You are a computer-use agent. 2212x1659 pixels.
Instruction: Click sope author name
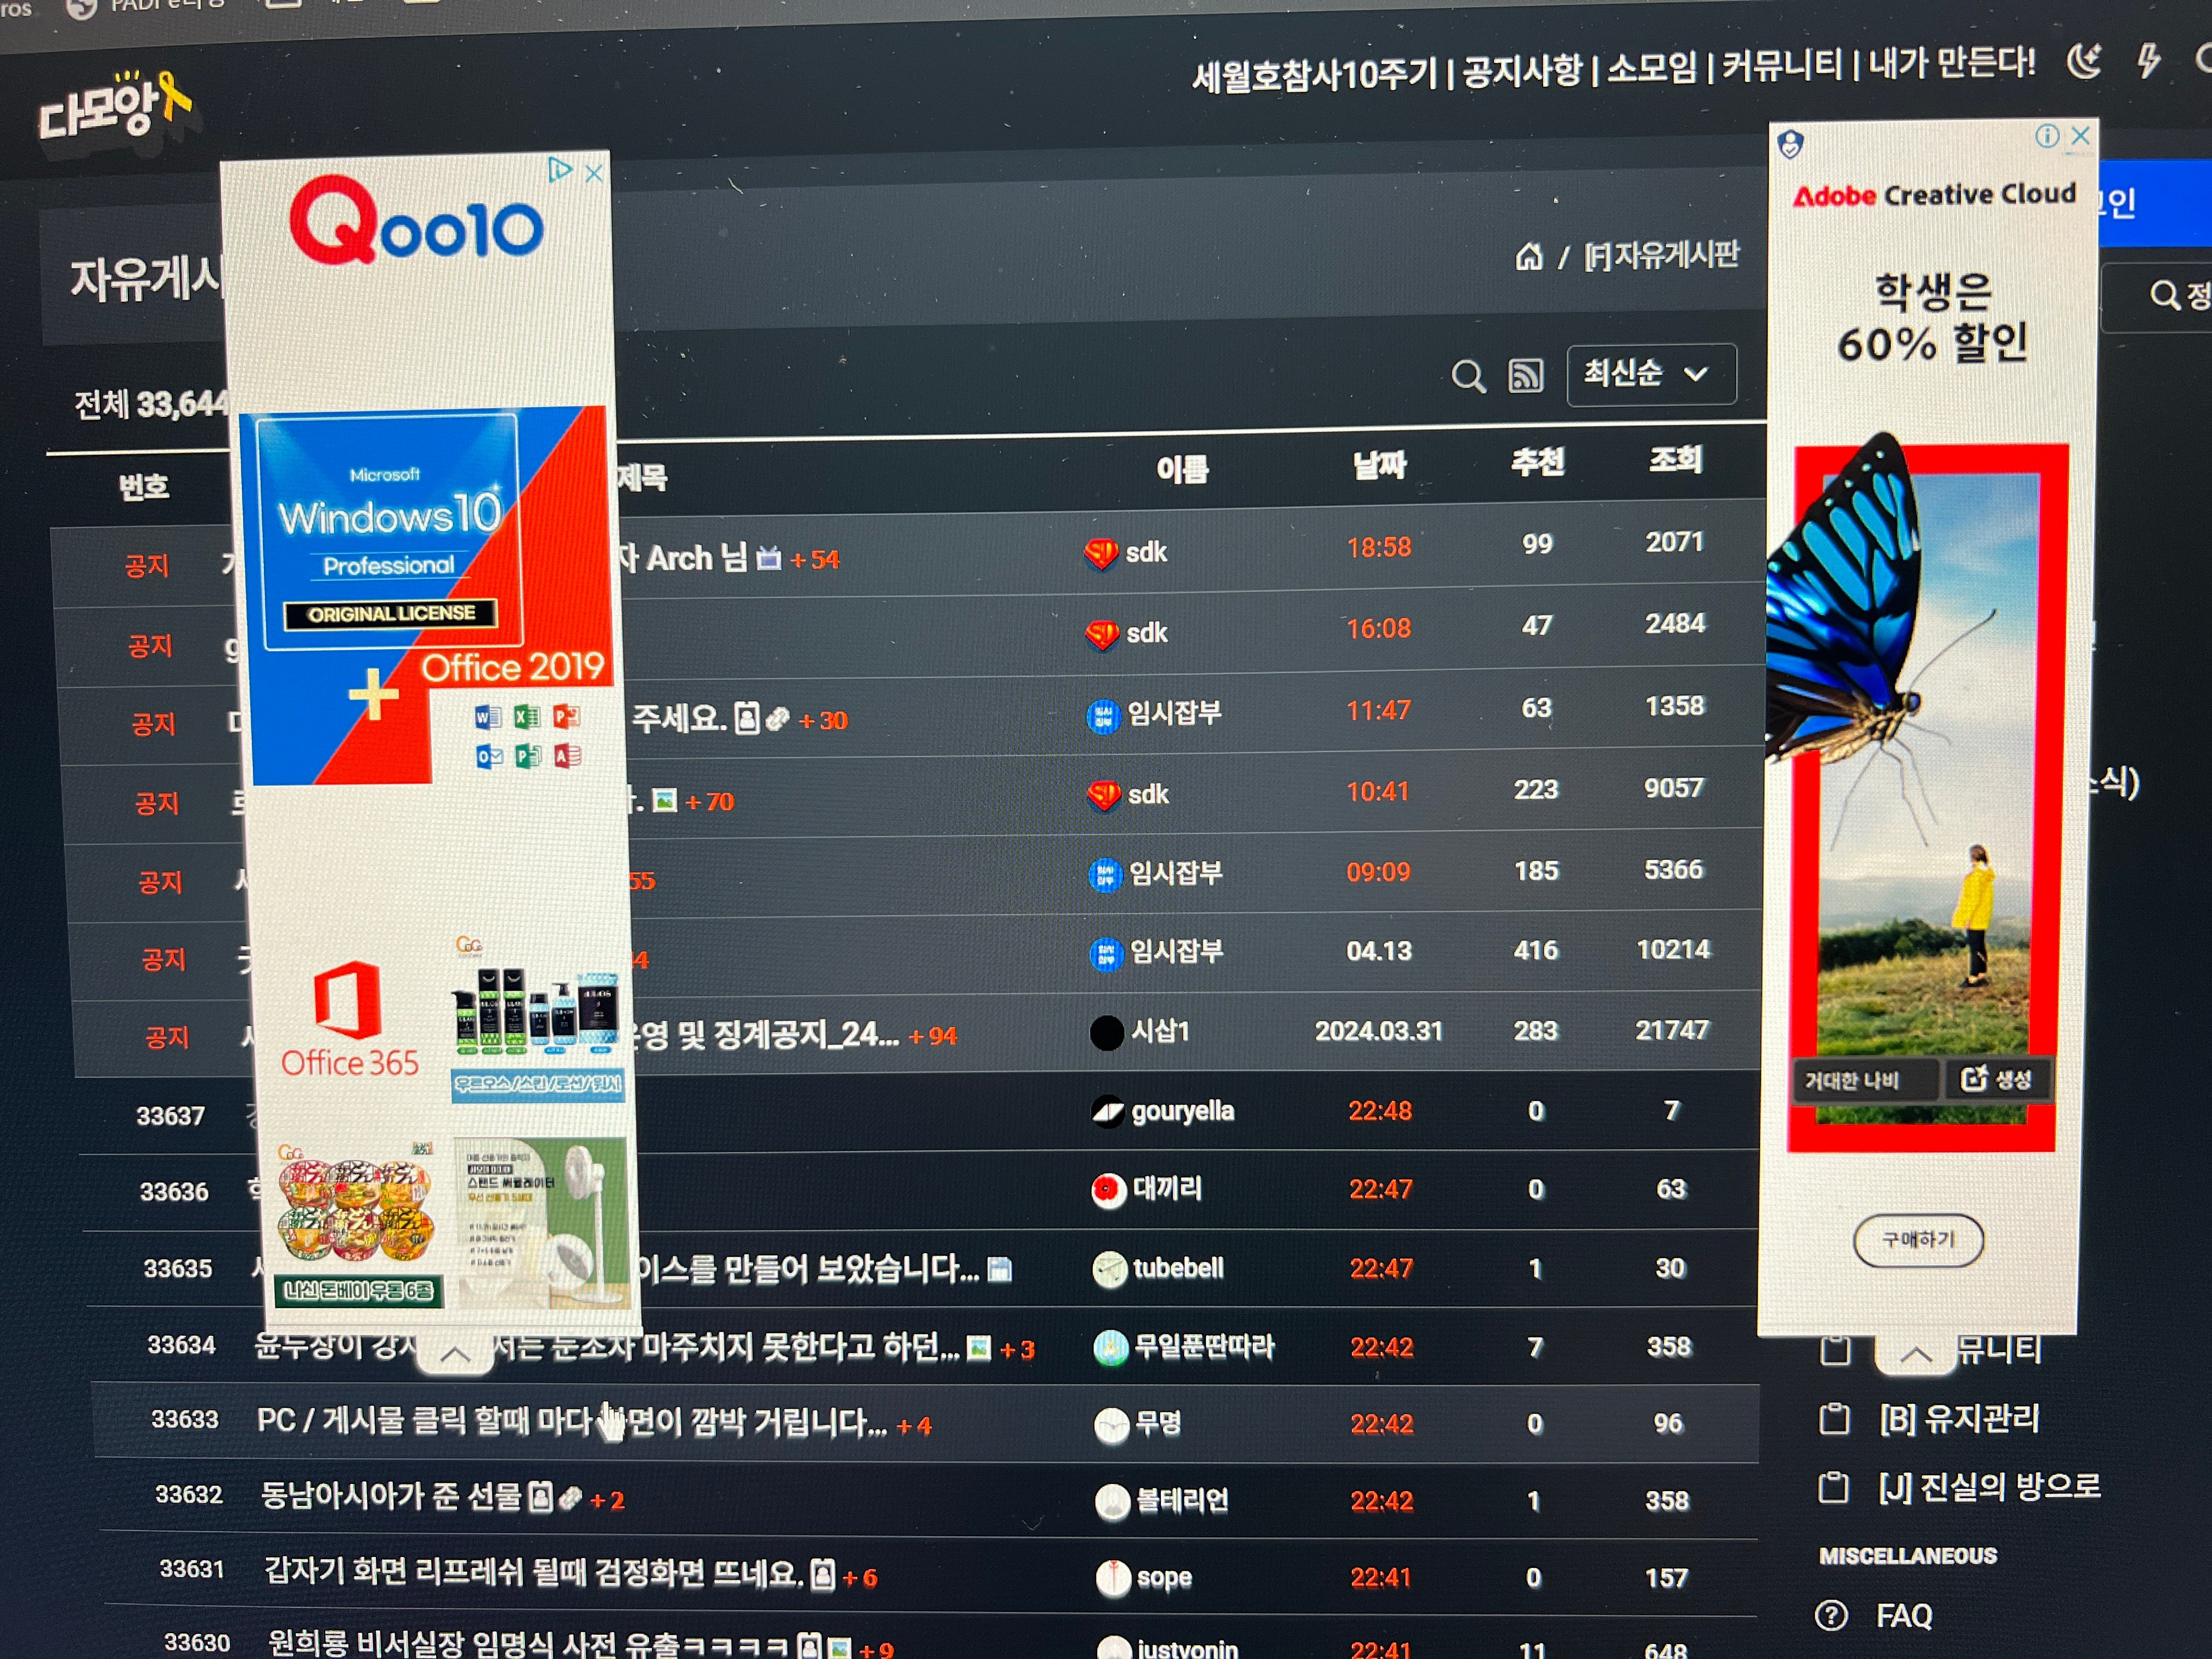(x=1165, y=1577)
